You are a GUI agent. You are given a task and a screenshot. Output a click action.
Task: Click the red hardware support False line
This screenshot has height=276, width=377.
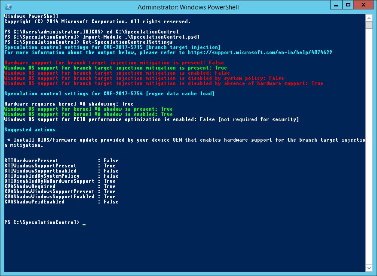coord(114,63)
